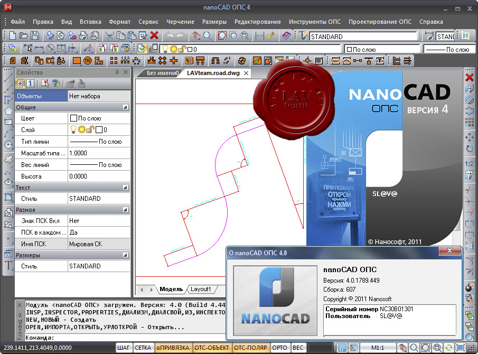Open the Файл menu
478x354 pixels.
[x=17, y=22]
